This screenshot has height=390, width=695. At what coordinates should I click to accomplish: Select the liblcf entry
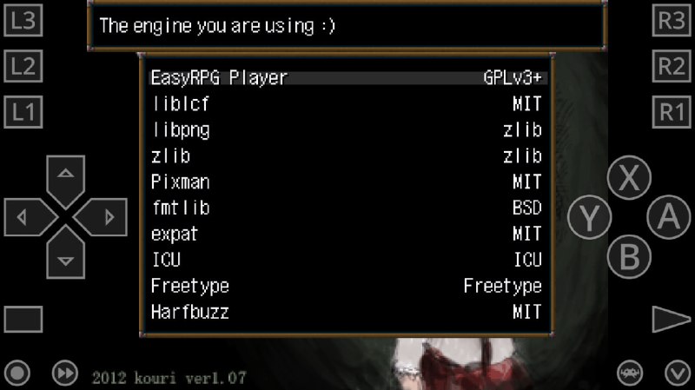coord(348,104)
